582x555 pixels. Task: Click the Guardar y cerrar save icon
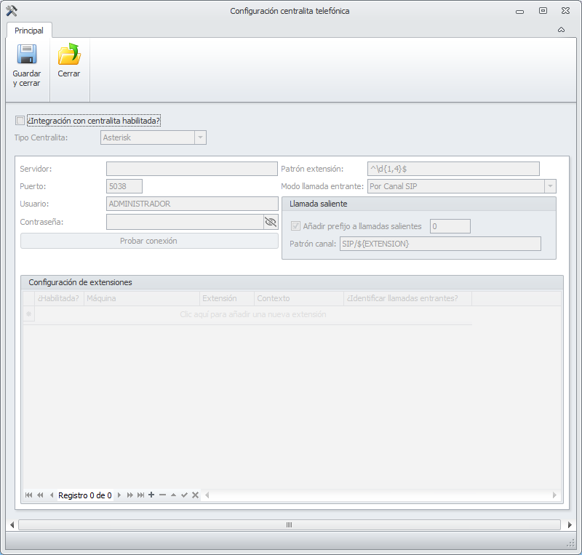click(27, 55)
